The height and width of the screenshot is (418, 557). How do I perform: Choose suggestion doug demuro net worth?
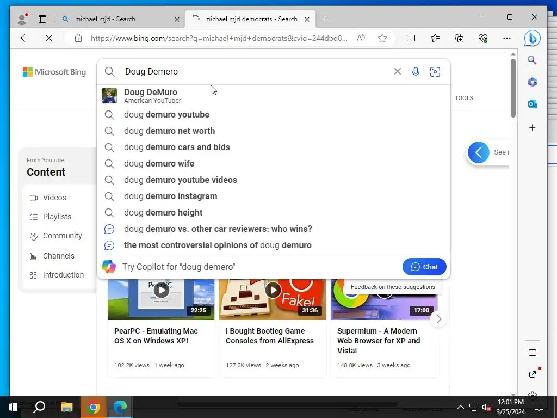click(274, 131)
